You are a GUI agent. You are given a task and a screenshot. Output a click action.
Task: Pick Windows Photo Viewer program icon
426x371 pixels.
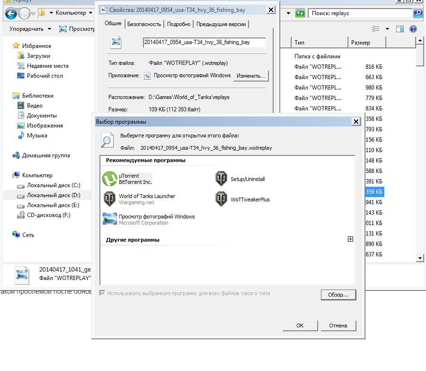pos(110,219)
